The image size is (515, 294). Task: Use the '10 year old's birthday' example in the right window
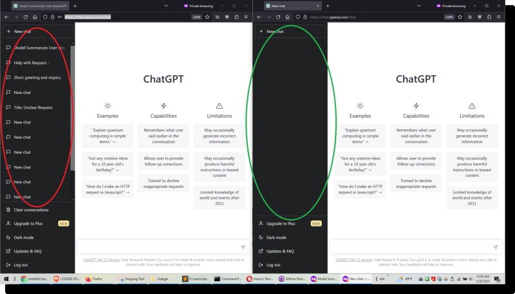pos(360,164)
